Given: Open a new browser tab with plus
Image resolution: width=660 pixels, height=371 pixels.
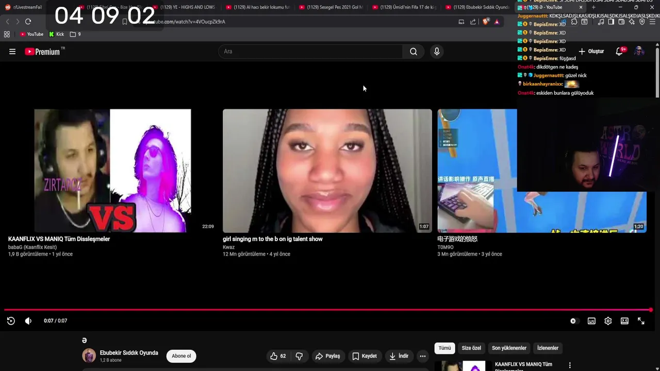Looking at the screenshot, I should pos(593,7).
